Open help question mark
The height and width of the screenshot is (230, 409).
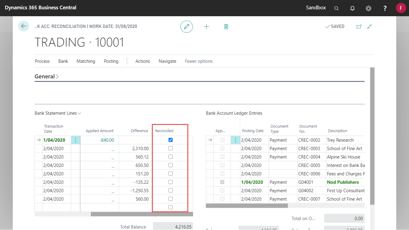[385, 8]
